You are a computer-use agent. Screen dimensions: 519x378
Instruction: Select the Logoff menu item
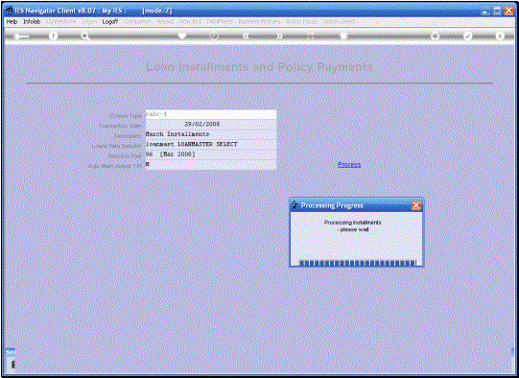click(110, 21)
